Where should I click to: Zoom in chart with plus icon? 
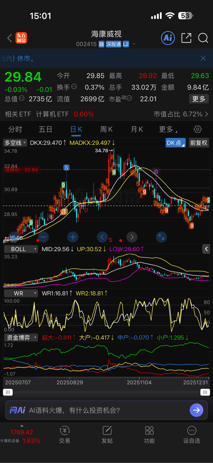click(73, 237)
